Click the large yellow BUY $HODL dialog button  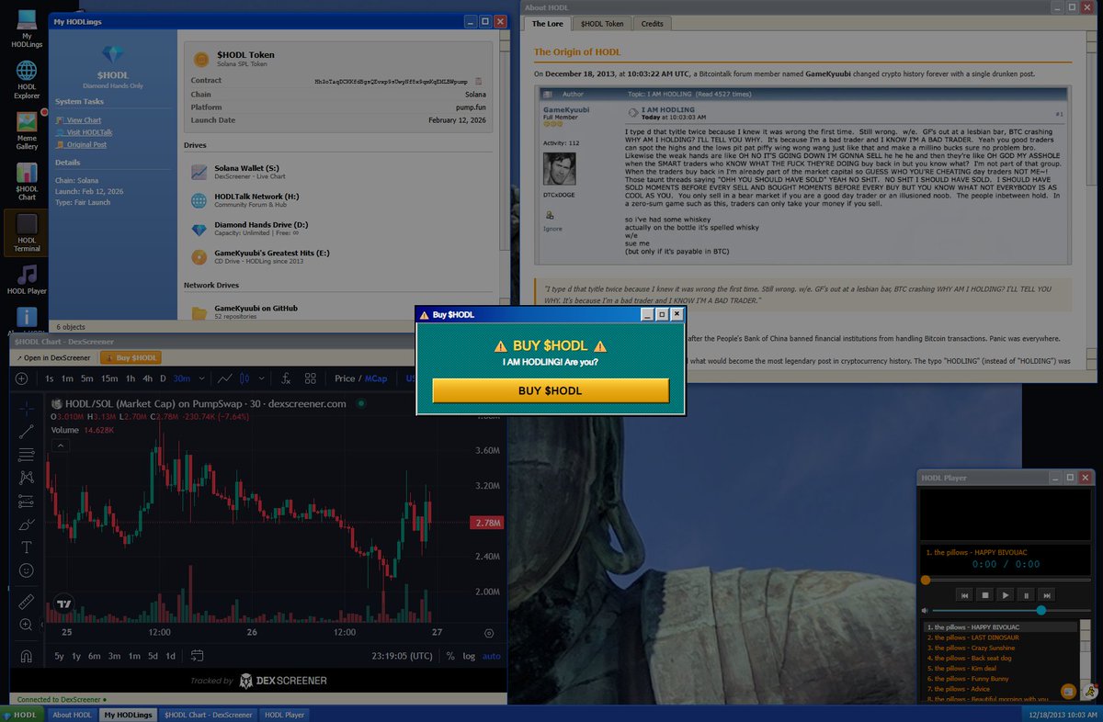pos(550,390)
